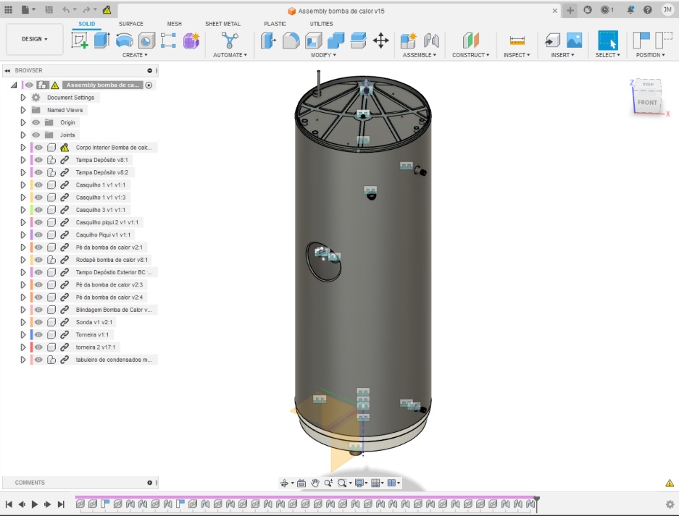The height and width of the screenshot is (516, 679).
Task: Expand the Torneira v1:1 component
Action: click(x=23, y=334)
